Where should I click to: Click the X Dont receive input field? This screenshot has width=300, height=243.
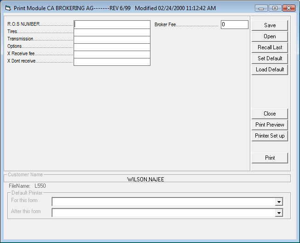tap(112, 62)
